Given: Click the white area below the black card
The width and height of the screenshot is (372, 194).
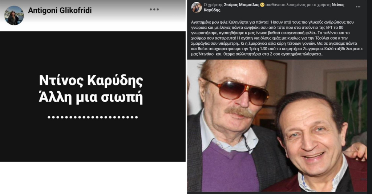Looking at the screenshot, I should point(93,178).
